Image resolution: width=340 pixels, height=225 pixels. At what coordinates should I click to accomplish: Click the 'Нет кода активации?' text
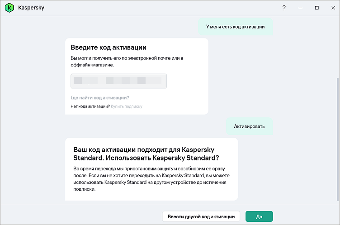(x=90, y=107)
